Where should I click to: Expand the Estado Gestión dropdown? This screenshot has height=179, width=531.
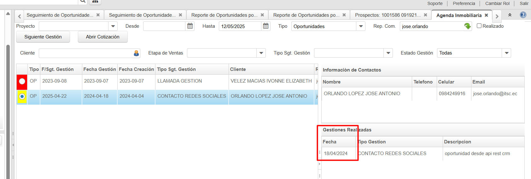[506, 53]
